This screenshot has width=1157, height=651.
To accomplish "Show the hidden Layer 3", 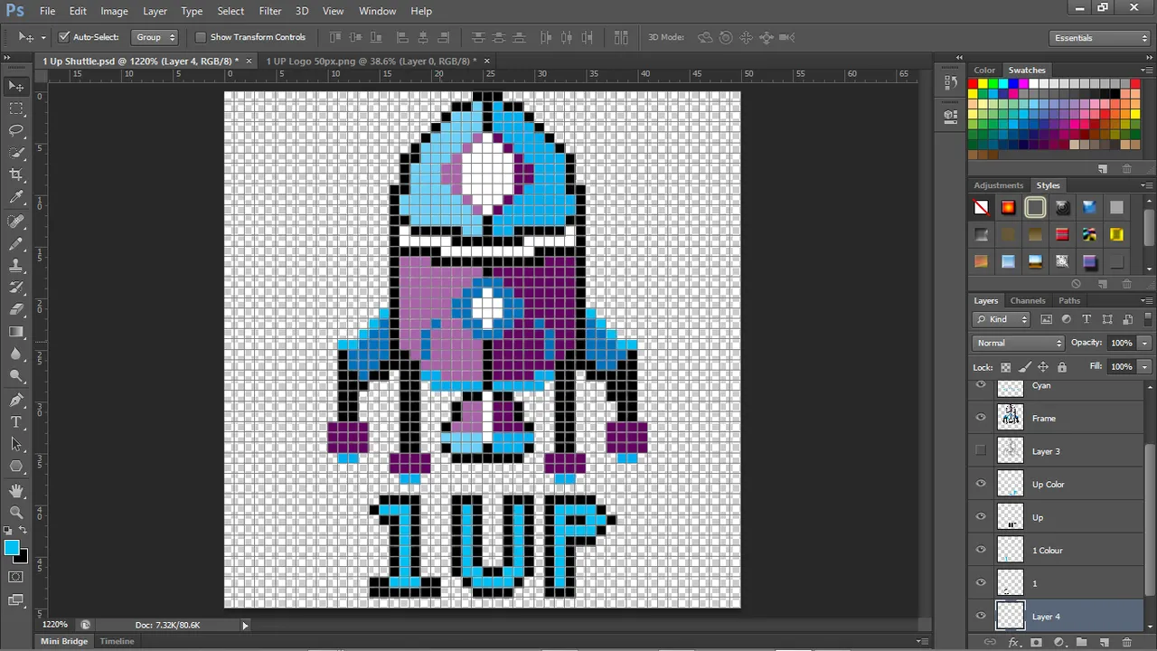I will (981, 450).
